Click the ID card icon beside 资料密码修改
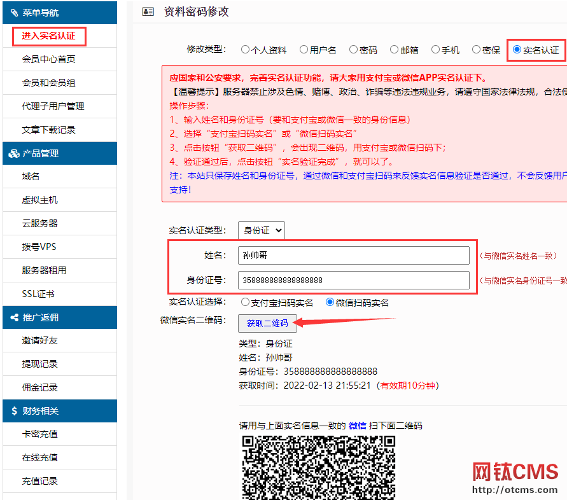 (148, 11)
